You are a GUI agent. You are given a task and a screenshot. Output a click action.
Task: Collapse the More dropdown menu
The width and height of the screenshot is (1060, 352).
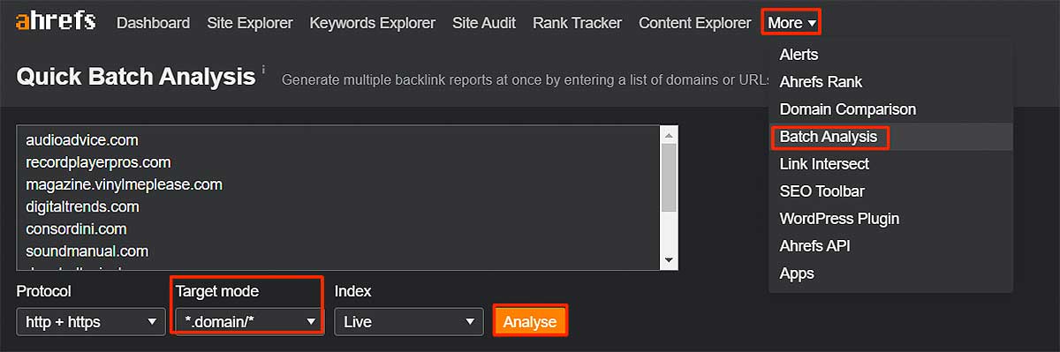click(x=791, y=23)
